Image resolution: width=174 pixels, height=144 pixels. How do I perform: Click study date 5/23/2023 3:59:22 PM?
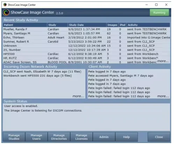coord(85,42)
